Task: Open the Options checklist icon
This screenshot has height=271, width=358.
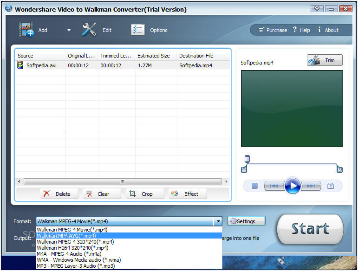Action: 138,30
